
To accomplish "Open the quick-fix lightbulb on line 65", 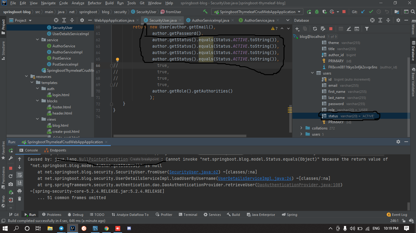I will [117, 60].
